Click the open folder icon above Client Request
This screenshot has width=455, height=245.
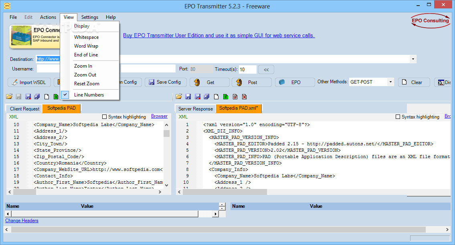(x=9, y=96)
